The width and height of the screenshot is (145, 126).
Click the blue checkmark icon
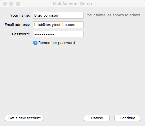click(x=35, y=43)
